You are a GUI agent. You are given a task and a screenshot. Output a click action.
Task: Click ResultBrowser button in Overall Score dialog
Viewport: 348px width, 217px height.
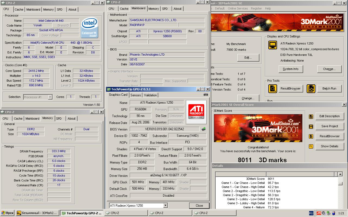pos(330,136)
